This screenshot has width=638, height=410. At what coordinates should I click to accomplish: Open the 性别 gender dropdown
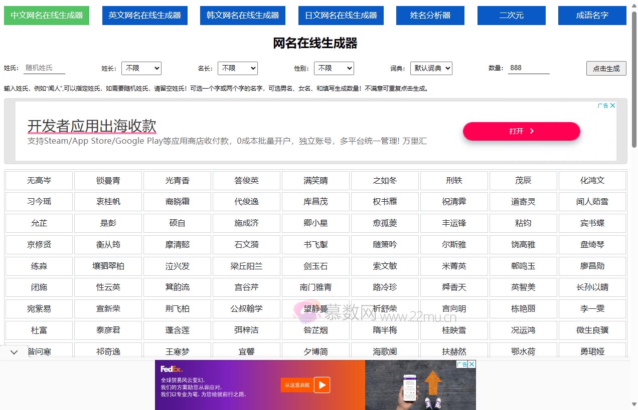tap(334, 68)
